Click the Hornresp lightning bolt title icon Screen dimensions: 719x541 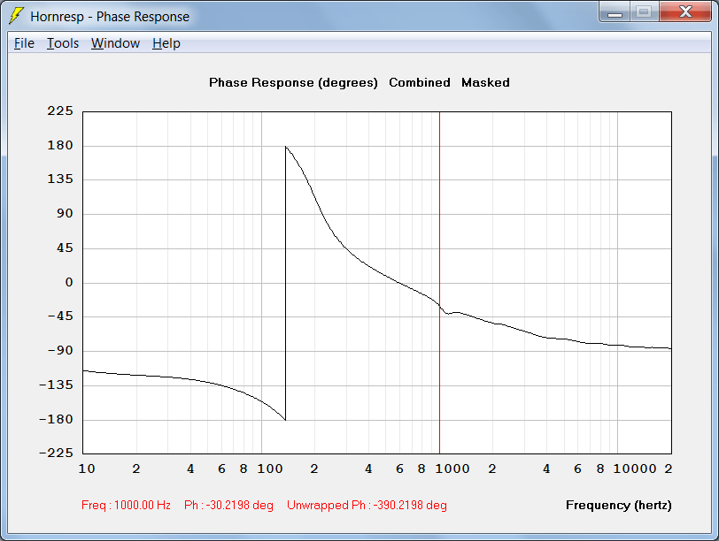point(16,16)
